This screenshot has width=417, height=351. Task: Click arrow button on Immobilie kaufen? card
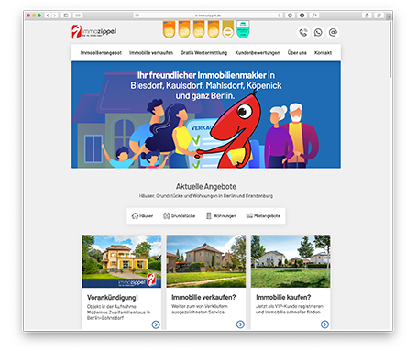(x=324, y=324)
